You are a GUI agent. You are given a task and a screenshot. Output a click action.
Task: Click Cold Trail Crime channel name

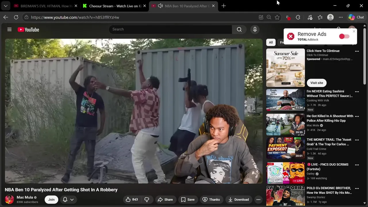(317, 149)
